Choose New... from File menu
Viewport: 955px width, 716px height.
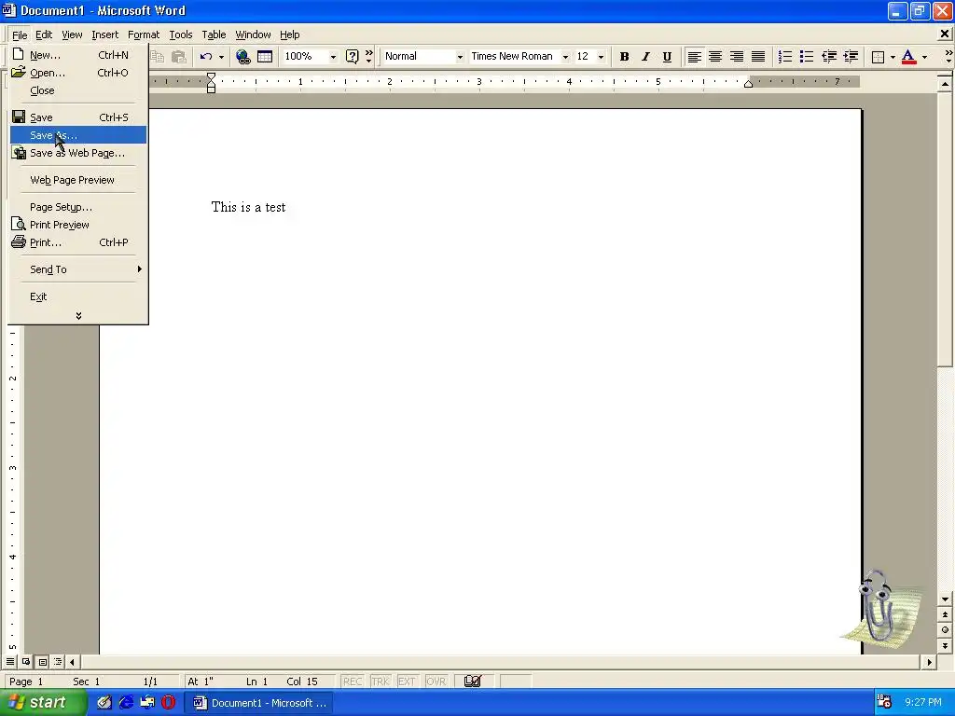click(x=78, y=55)
